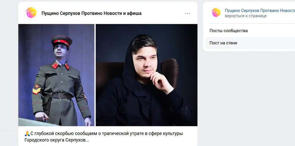
Task: Click the red collar tabs in the uniform photo
Action: 60,66
